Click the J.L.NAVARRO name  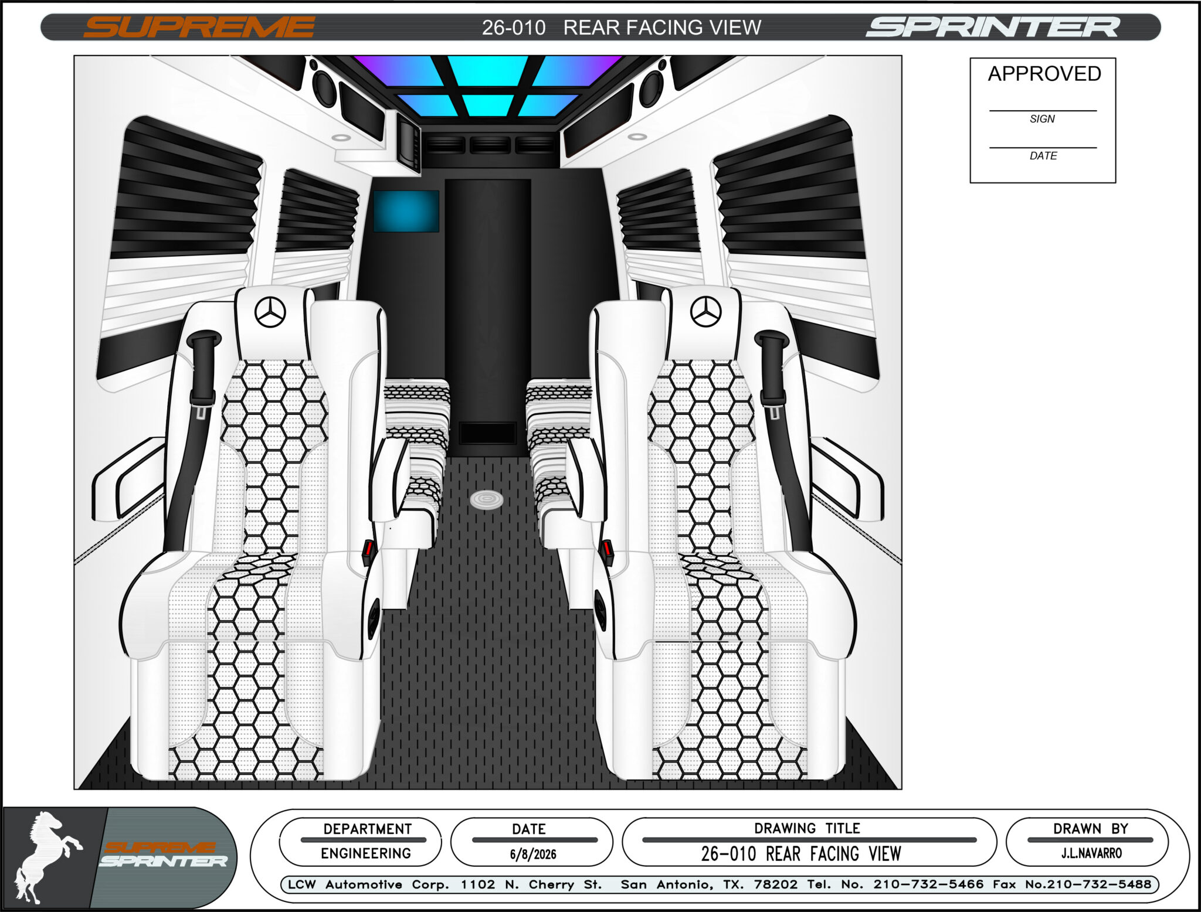click(x=1091, y=853)
